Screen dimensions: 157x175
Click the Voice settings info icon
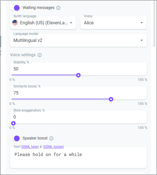click(x=40, y=55)
